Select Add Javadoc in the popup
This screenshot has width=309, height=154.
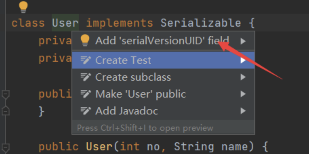126,111
